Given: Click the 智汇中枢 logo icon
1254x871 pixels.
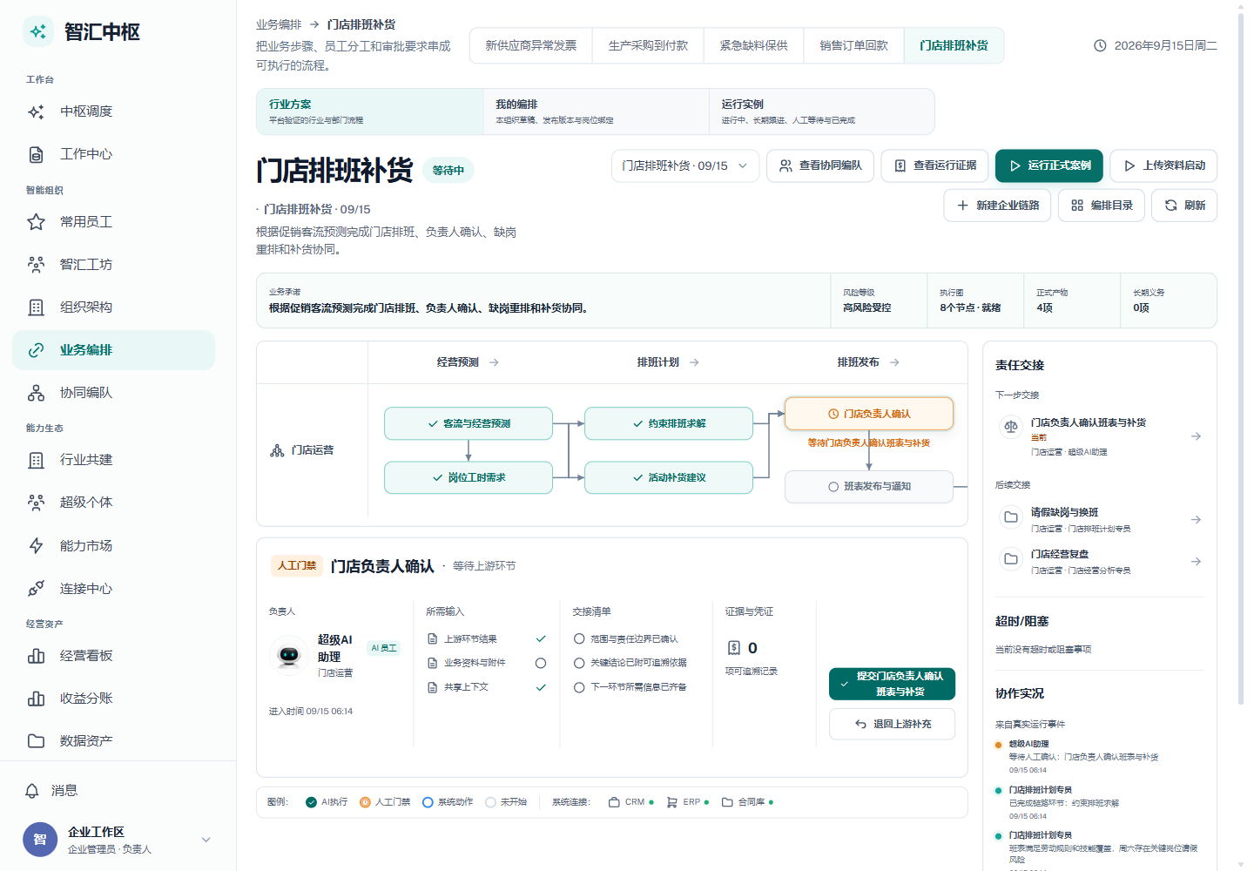Looking at the screenshot, I should click(38, 32).
